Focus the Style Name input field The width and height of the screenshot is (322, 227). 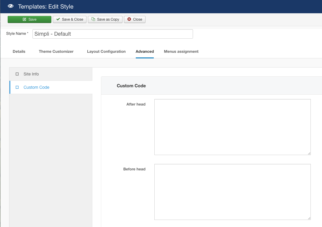(112, 34)
